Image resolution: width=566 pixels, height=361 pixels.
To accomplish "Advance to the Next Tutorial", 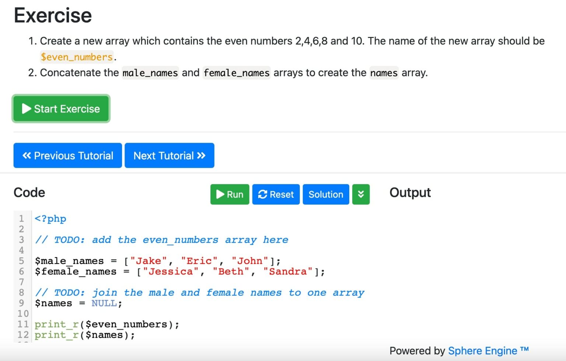I will (x=169, y=155).
